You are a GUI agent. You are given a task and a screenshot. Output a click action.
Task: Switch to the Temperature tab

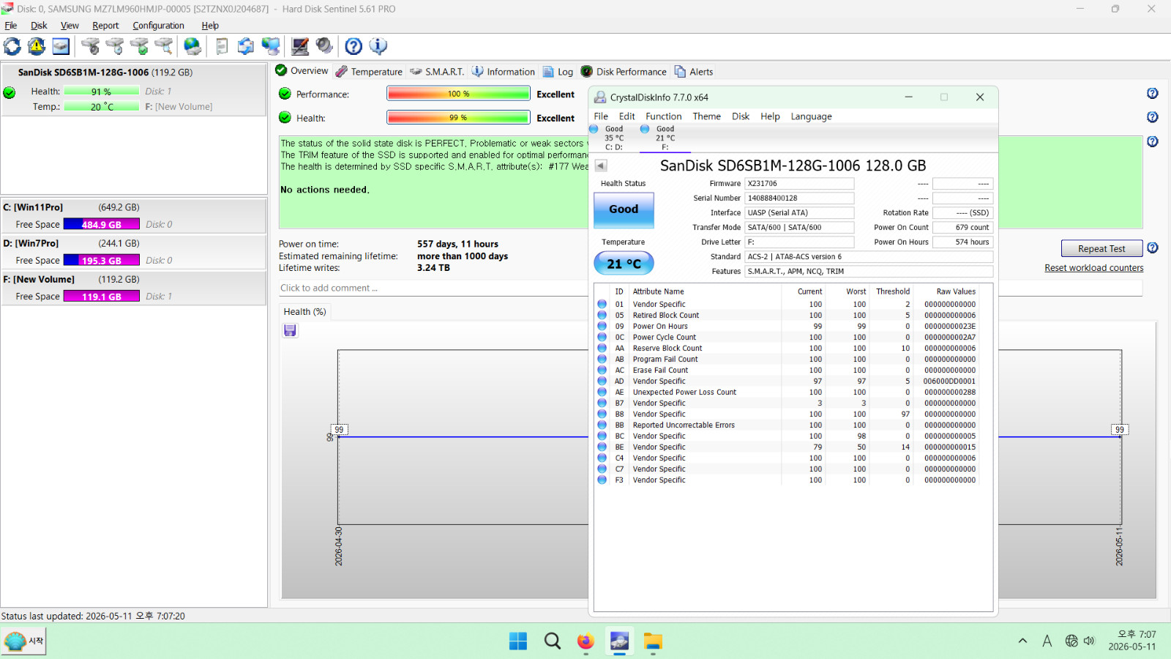point(370,72)
